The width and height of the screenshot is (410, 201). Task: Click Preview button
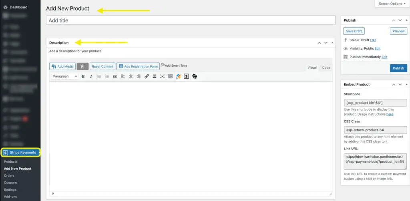point(398,31)
